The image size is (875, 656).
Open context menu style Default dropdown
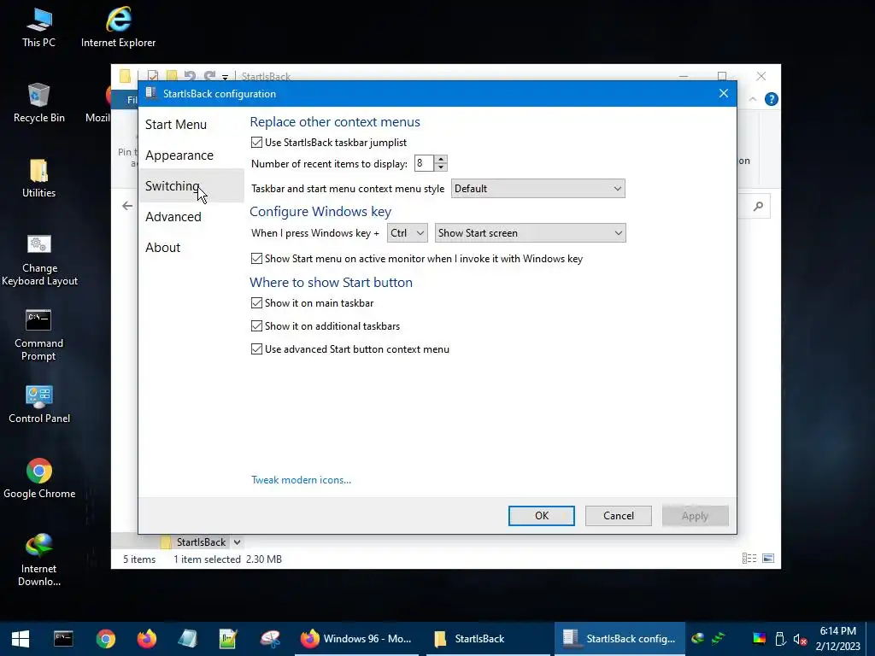click(538, 189)
